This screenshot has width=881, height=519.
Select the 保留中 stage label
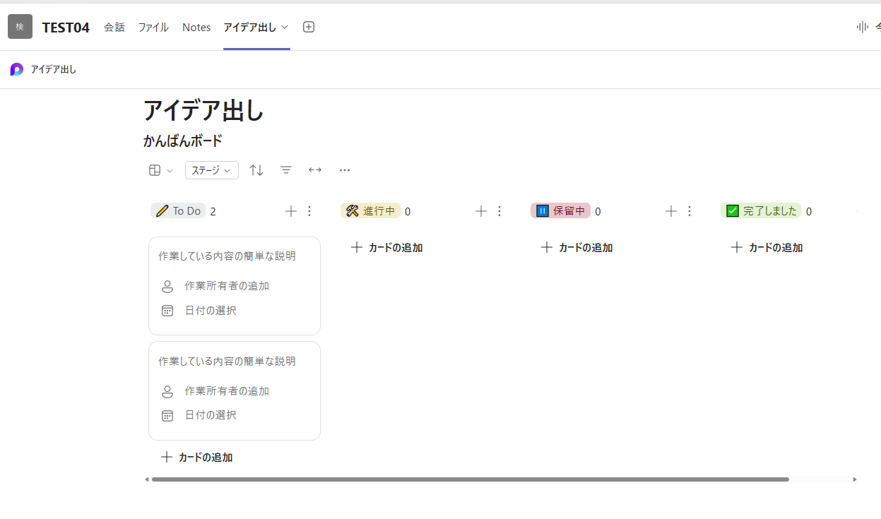click(x=560, y=211)
